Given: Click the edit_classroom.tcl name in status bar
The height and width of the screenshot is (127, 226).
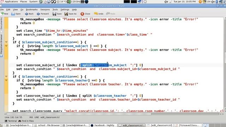Looking at the screenshot, I should [x=50, y=117].
